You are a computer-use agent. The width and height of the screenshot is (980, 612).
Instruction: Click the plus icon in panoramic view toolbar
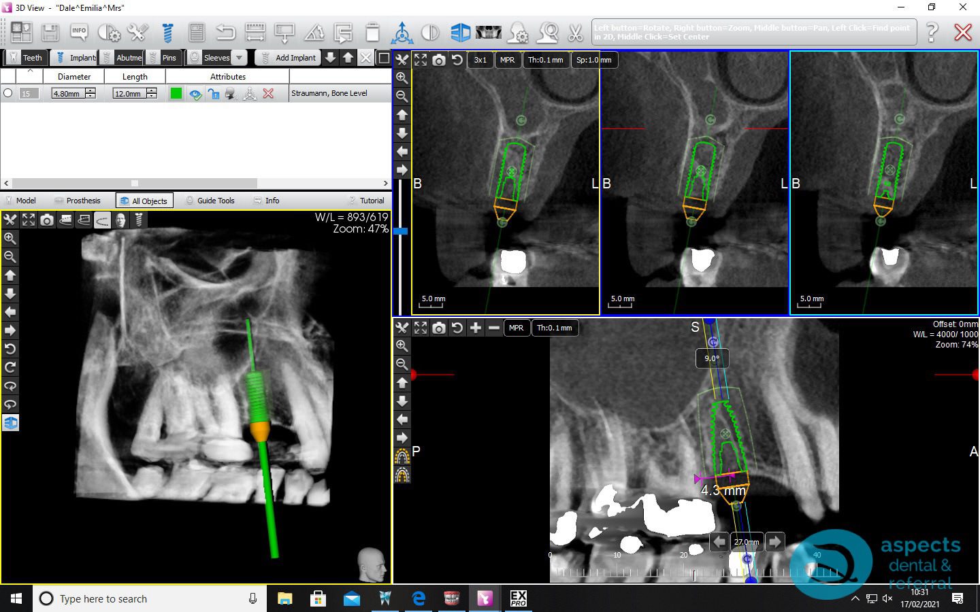click(476, 328)
